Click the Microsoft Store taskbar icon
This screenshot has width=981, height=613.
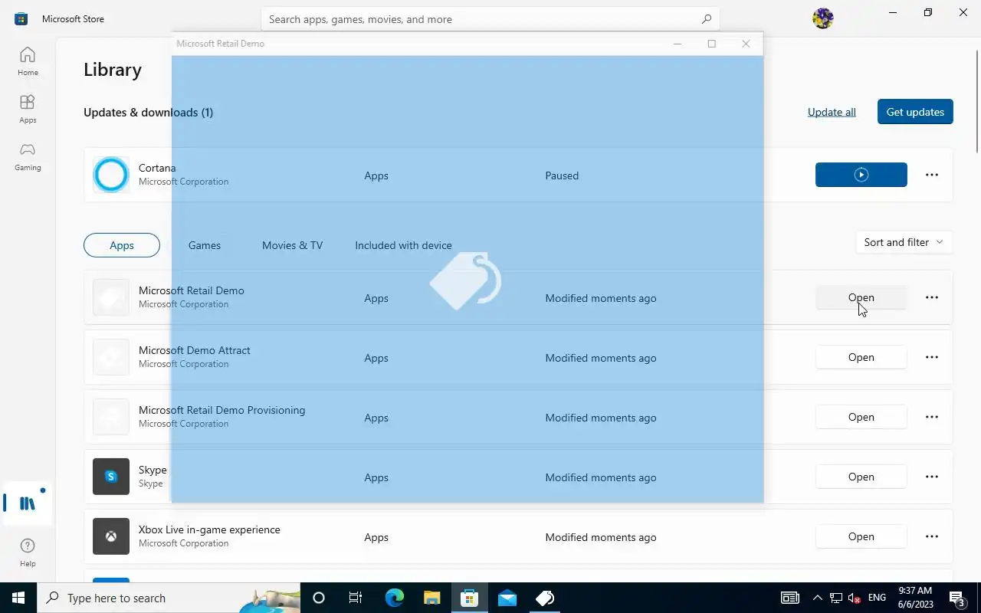469,598
